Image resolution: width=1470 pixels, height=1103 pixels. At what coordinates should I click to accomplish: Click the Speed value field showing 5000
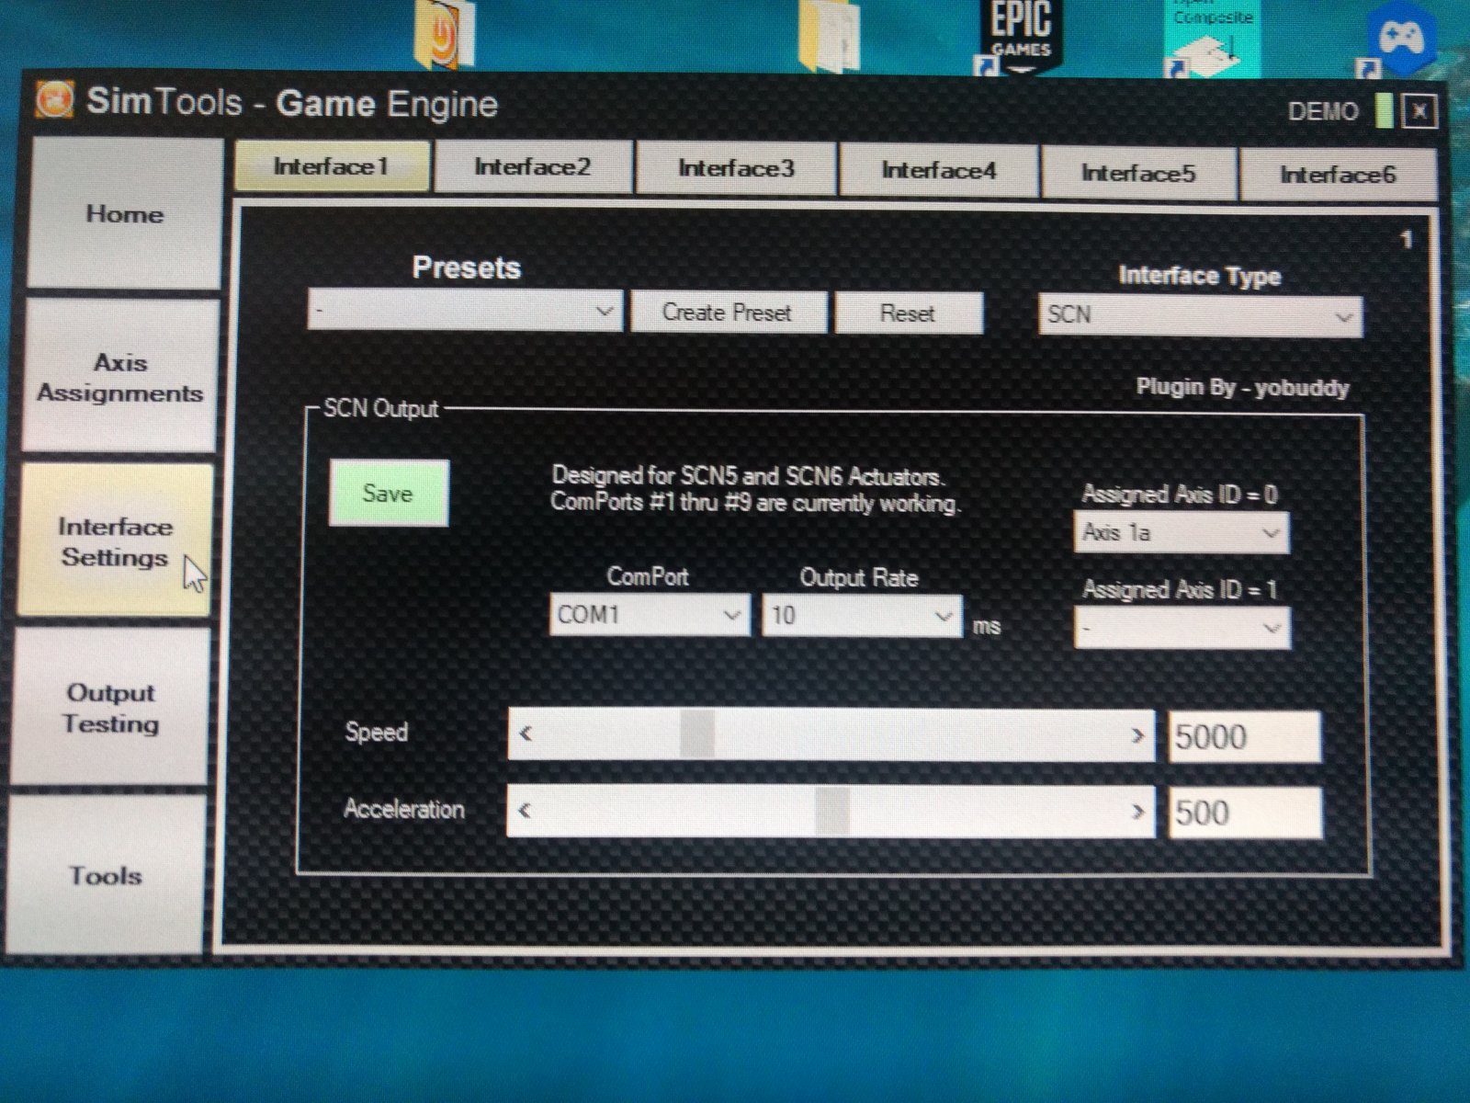click(x=1245, y=737)
